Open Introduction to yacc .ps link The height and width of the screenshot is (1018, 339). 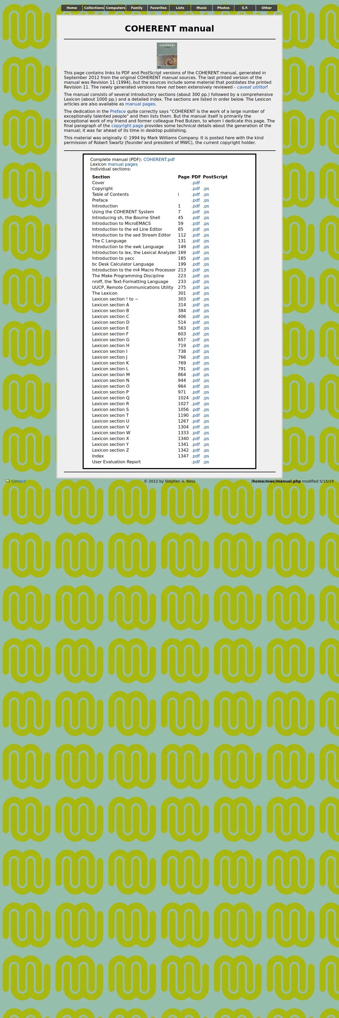[x=206, y=258]
